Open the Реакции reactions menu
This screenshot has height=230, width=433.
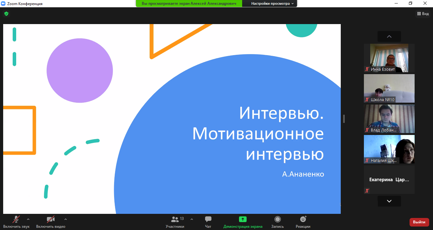303,222
